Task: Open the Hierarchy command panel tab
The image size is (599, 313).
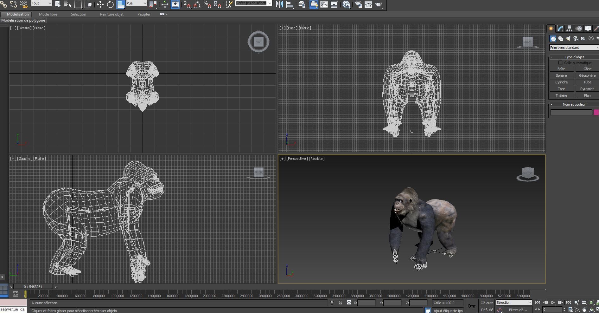Action: tap(570, 29)
